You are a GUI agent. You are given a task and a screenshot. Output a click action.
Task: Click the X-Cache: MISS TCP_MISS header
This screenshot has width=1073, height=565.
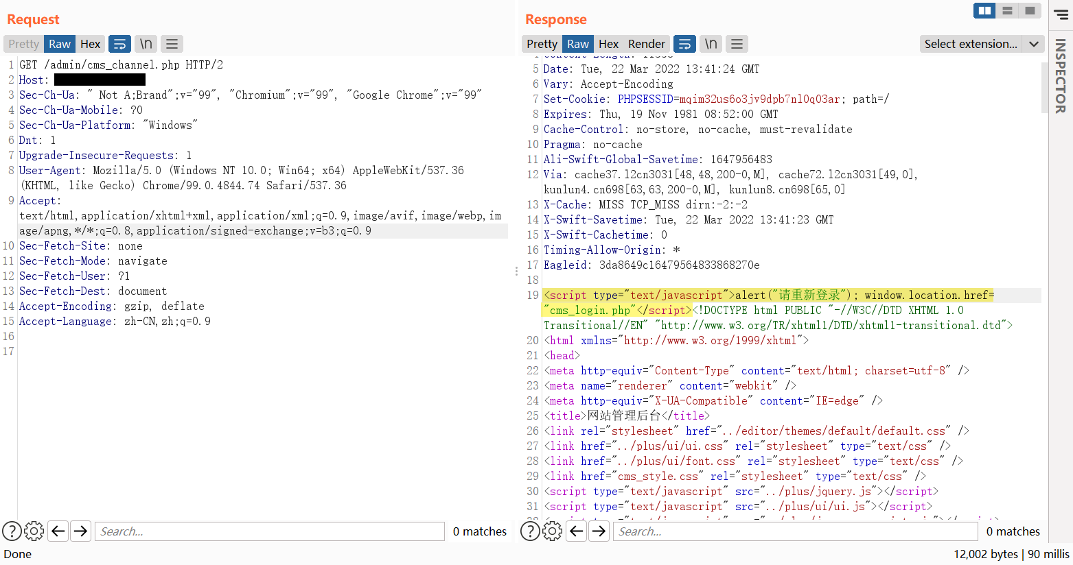pyautogui.click(x=645, y=205)
